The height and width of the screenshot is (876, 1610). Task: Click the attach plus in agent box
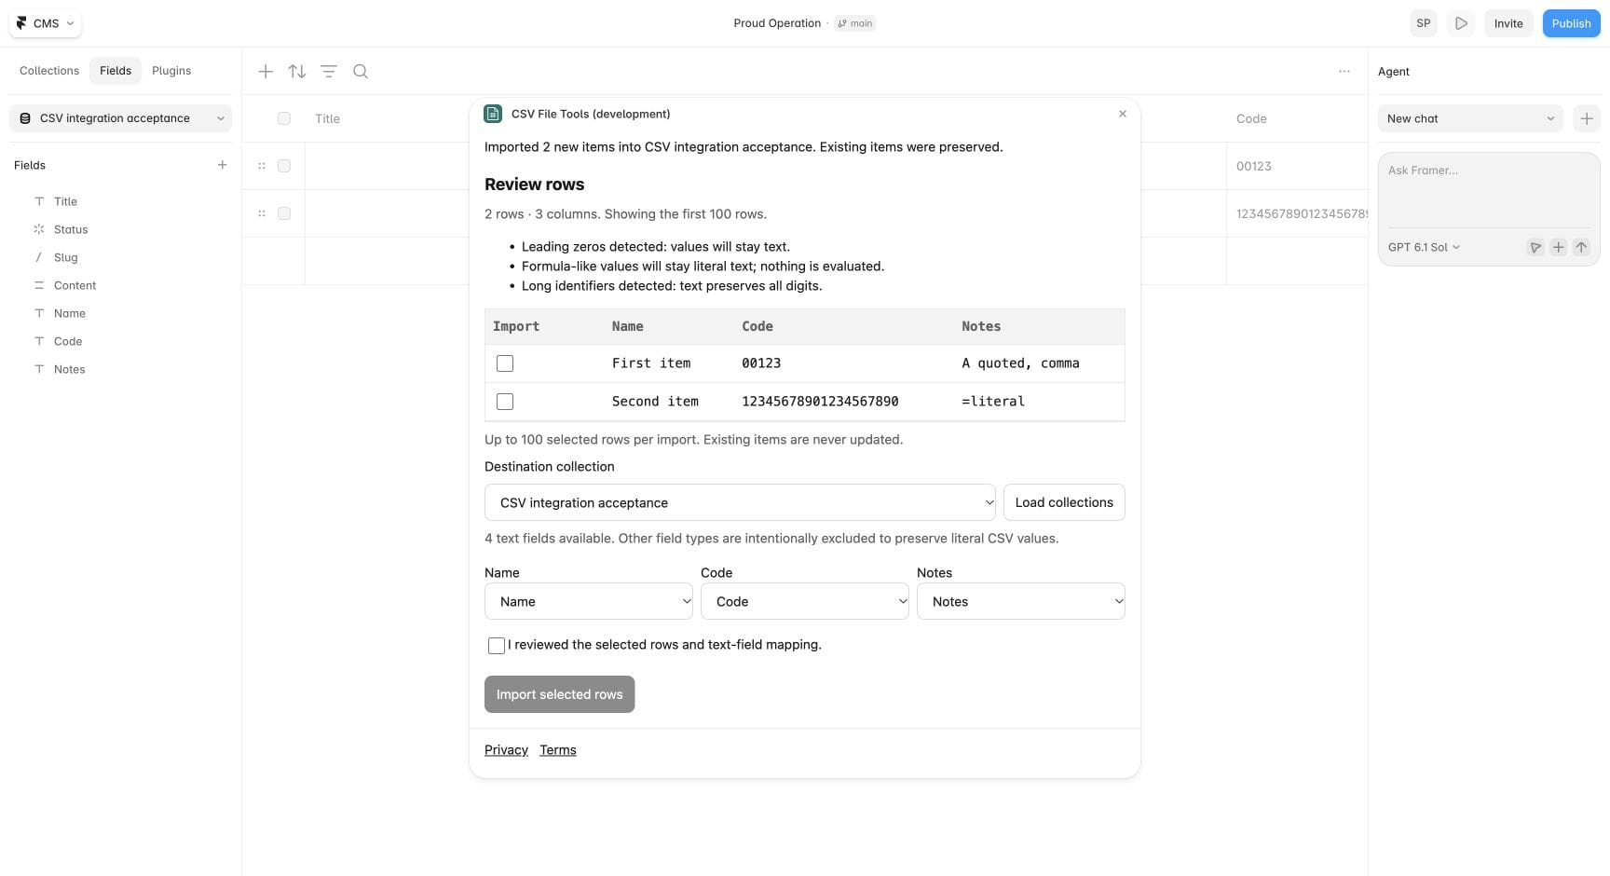pyautogui.click(x=1558, y=247)
